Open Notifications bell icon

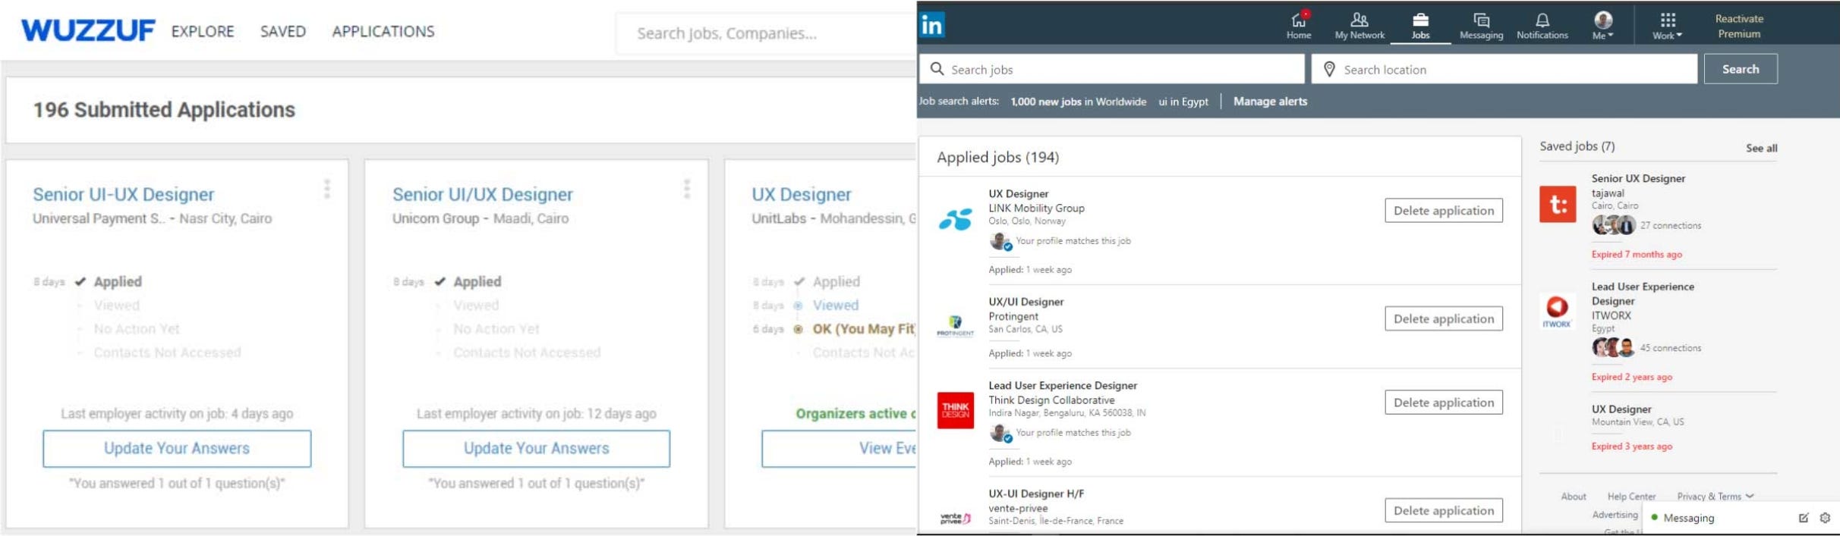[1542, 25]
